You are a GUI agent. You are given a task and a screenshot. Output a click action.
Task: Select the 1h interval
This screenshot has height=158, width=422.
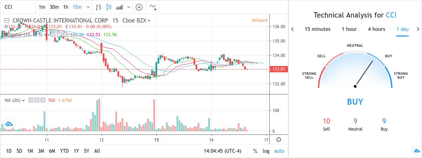(x=66, y=7)
